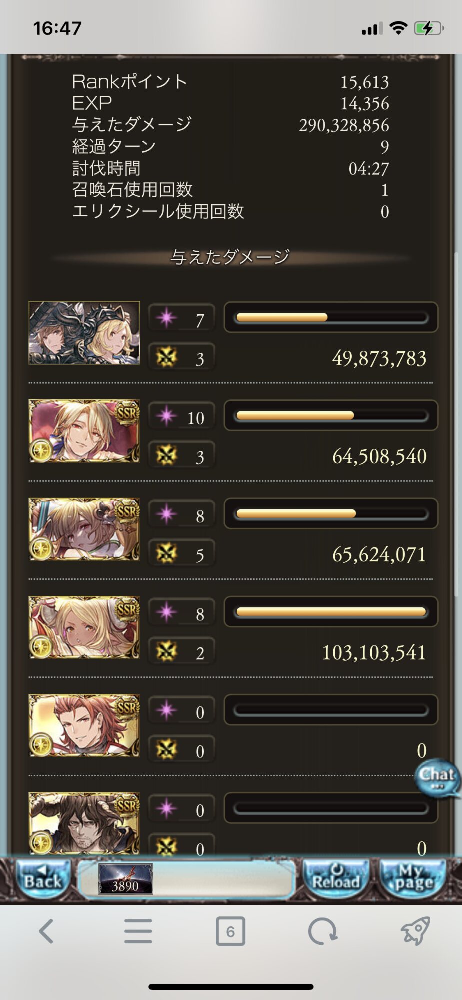Tap the skill count icon showing 10

coord(166,416)
